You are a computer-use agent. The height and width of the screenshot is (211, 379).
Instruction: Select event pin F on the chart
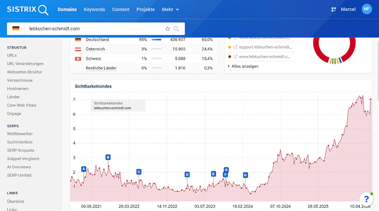point(225,174)
